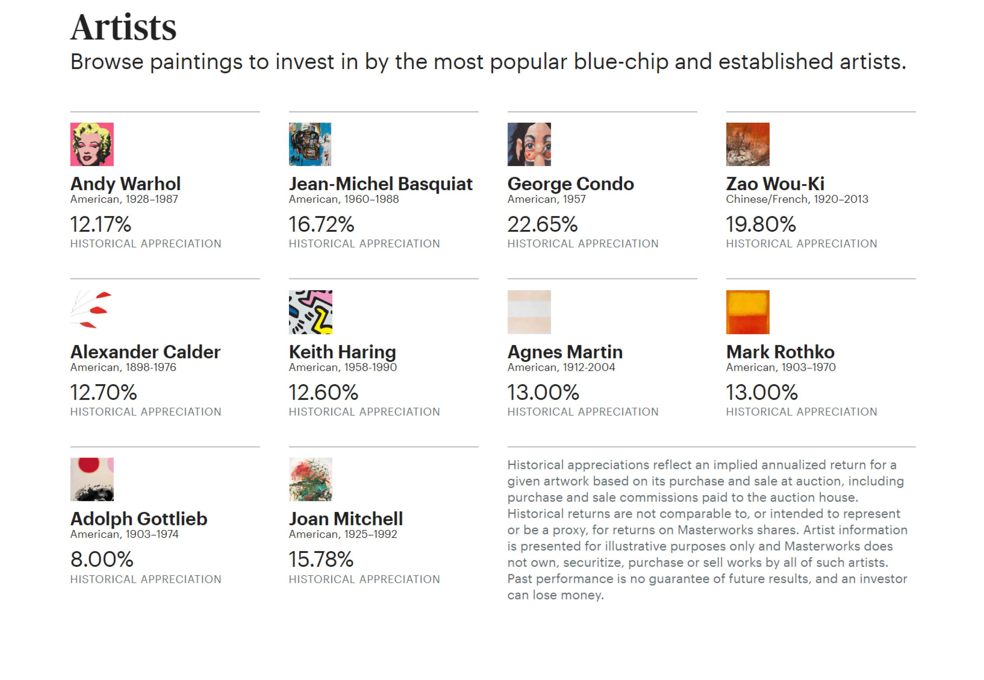Open the Zao Wou-Ki name link
The width and height of the screenshot is (984, 680).
[x=775, y=184]
